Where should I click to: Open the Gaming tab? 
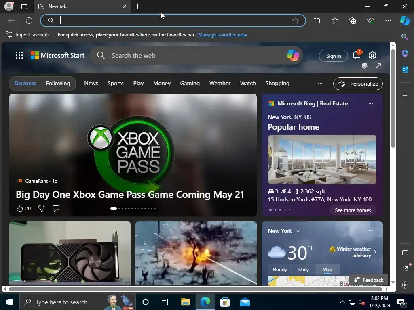coord(190,83)
